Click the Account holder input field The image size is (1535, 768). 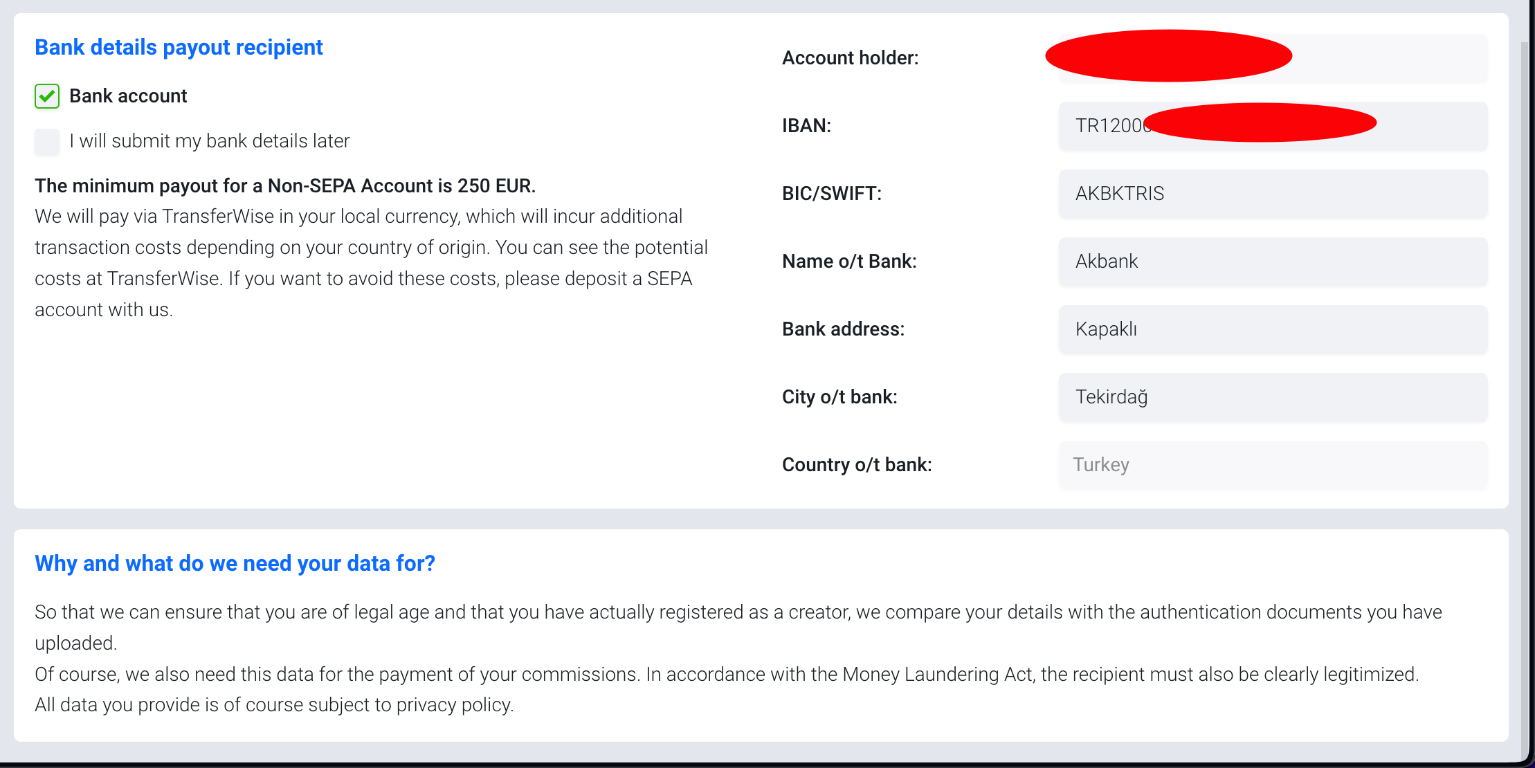(1273, 58)
